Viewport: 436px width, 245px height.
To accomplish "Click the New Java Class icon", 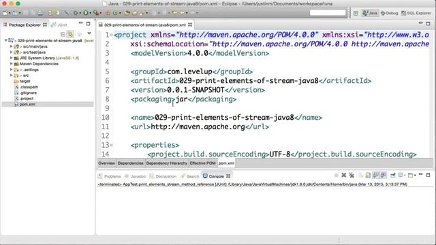I will point(115,13).
